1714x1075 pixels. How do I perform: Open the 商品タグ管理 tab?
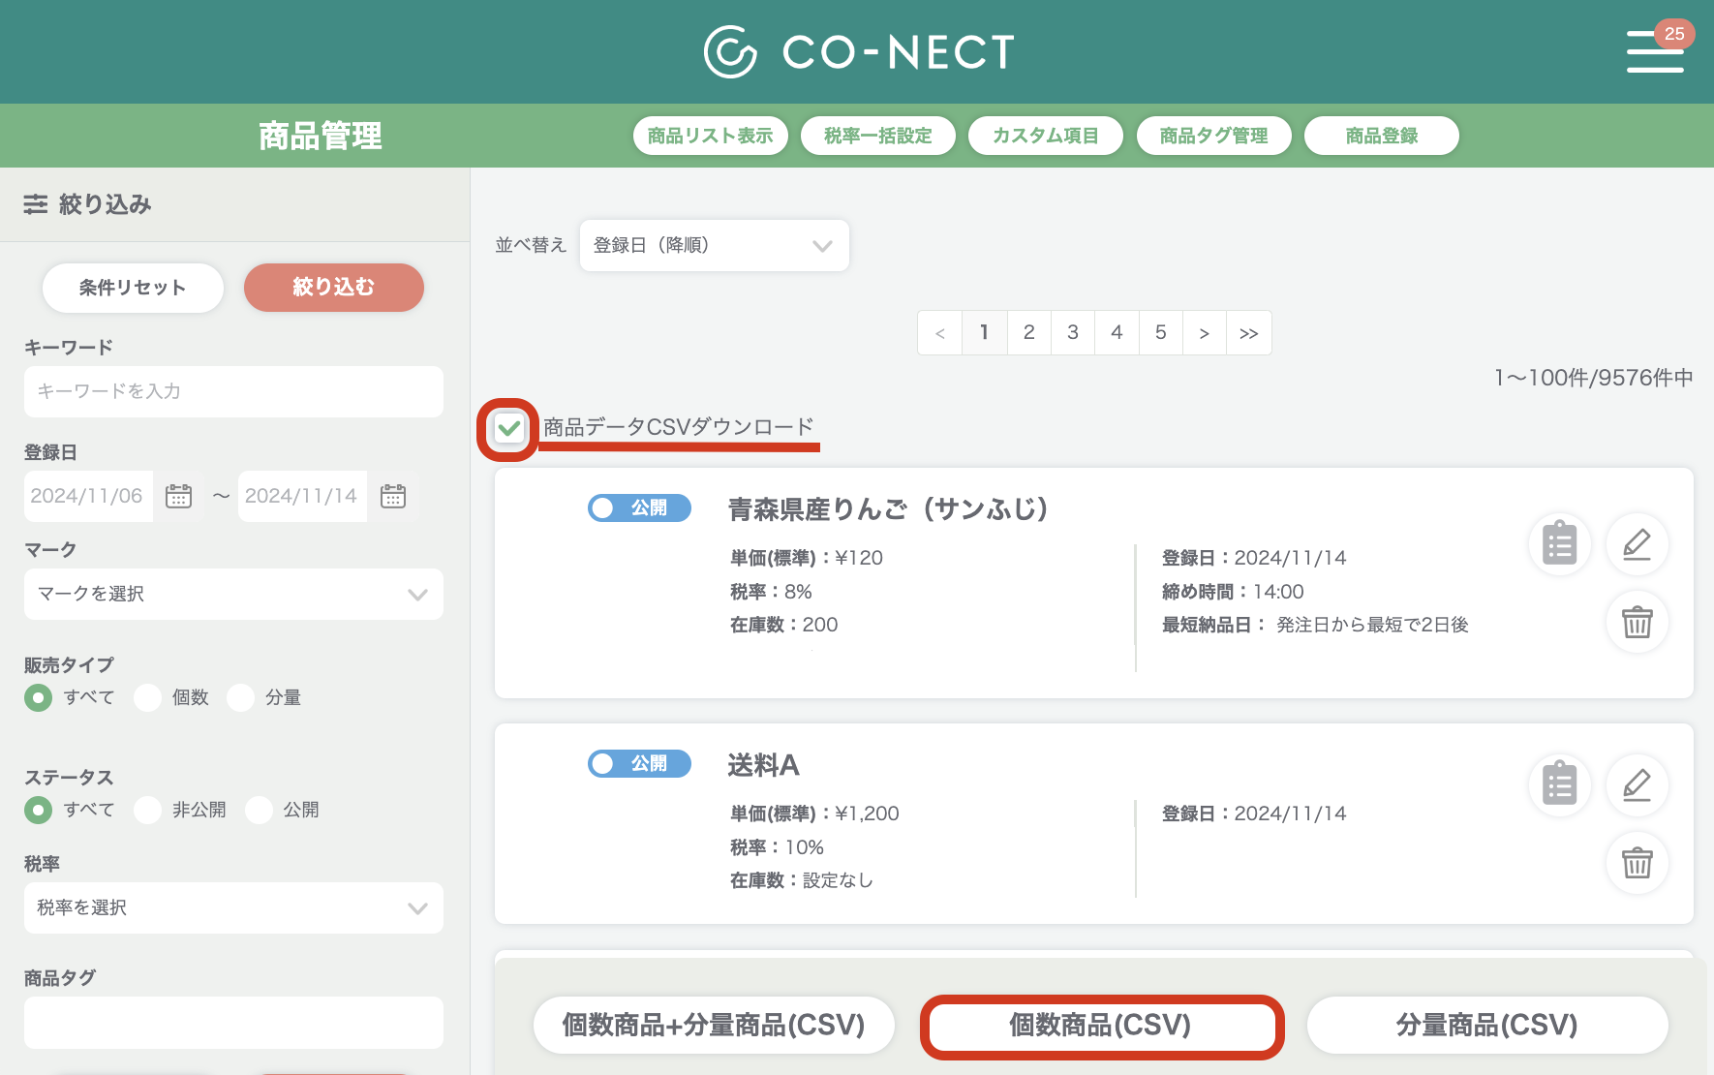pos(1213,136)
